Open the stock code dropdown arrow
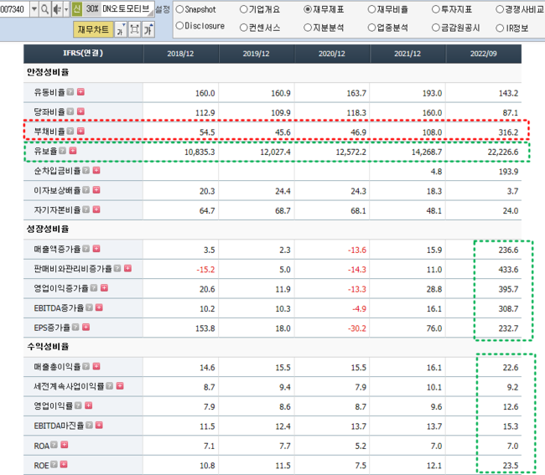The image size is (545, 475). click(x=34, y=9)
